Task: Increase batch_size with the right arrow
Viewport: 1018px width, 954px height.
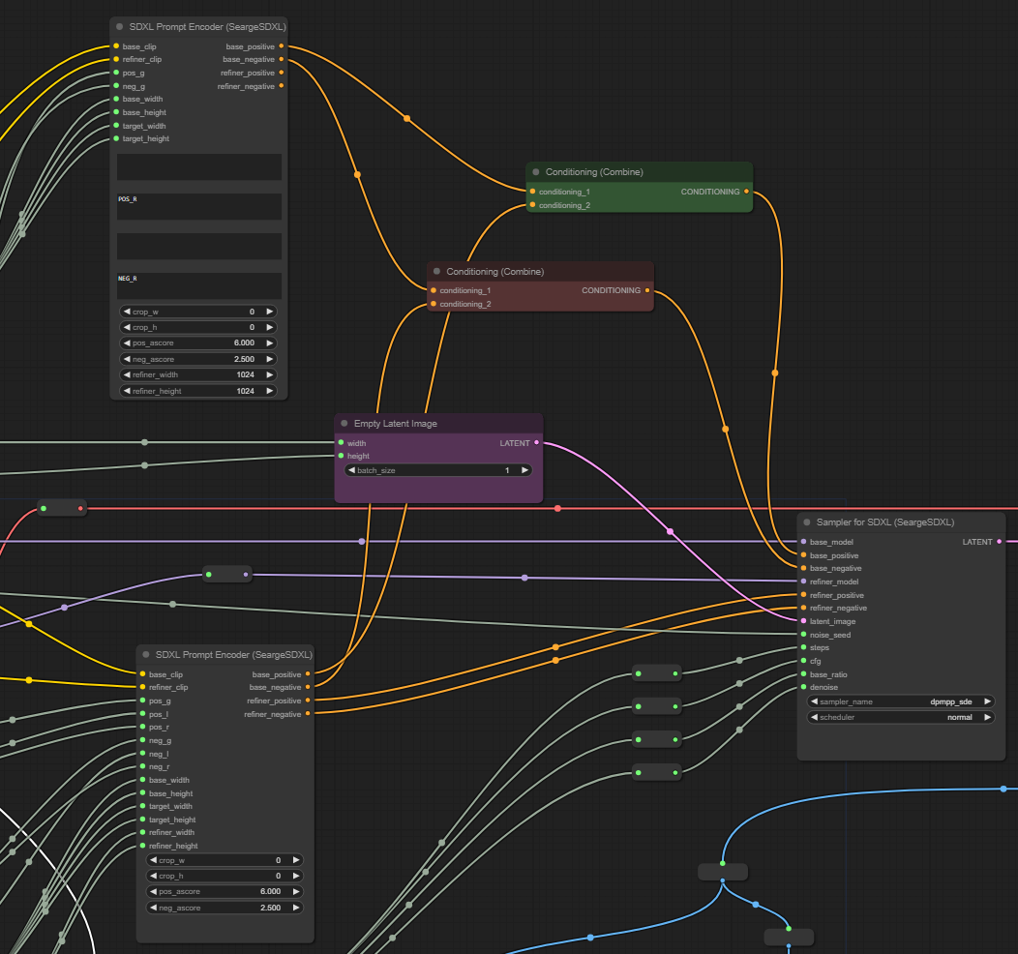Action: point(524,470)
